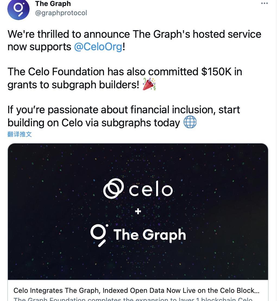Screen dimensions: 277x301
Task: Open the 'Celo Integrates The Graph' card headline
Action: [136, 291]
